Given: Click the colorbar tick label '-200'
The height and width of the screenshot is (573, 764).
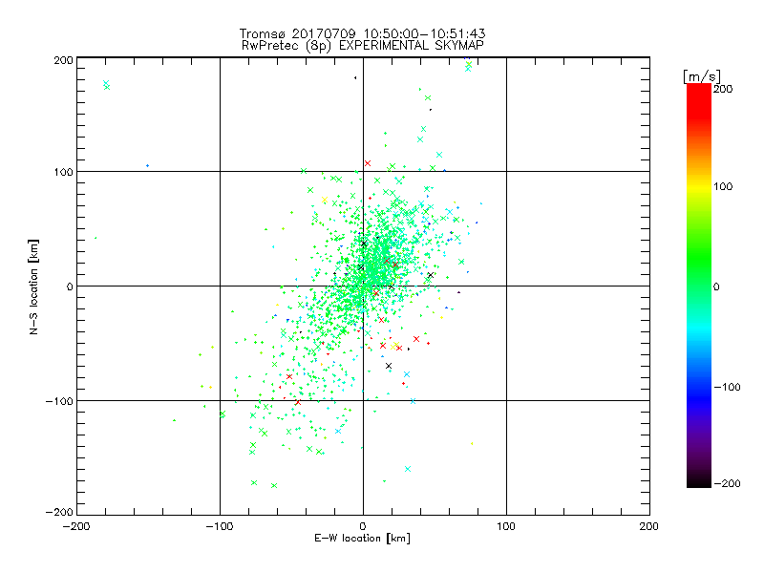Looking at the screenshot, I should click(x=727, y=483).
